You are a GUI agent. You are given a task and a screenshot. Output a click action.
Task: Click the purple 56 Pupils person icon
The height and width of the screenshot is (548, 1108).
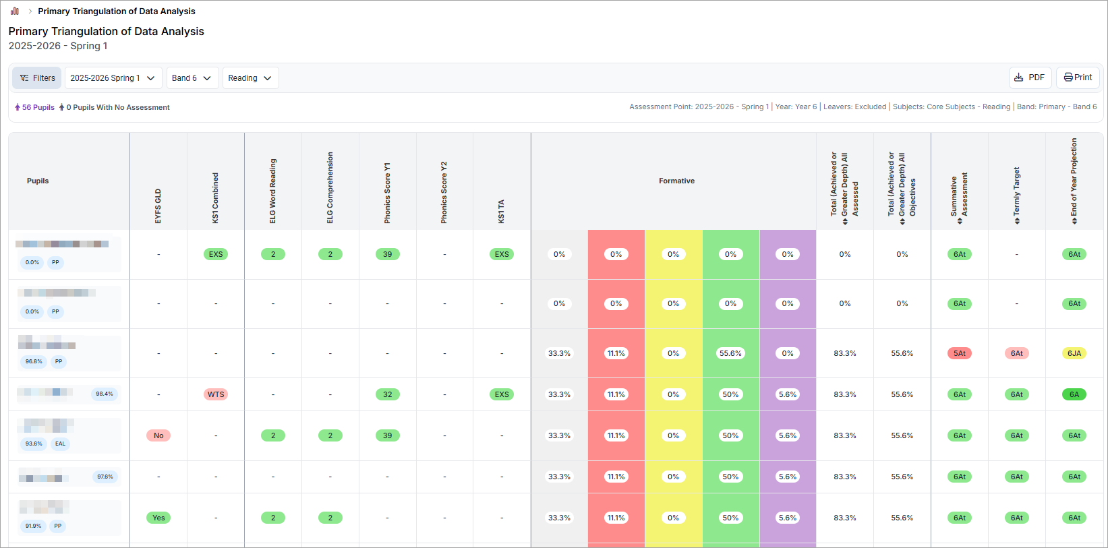pos(18,107)
